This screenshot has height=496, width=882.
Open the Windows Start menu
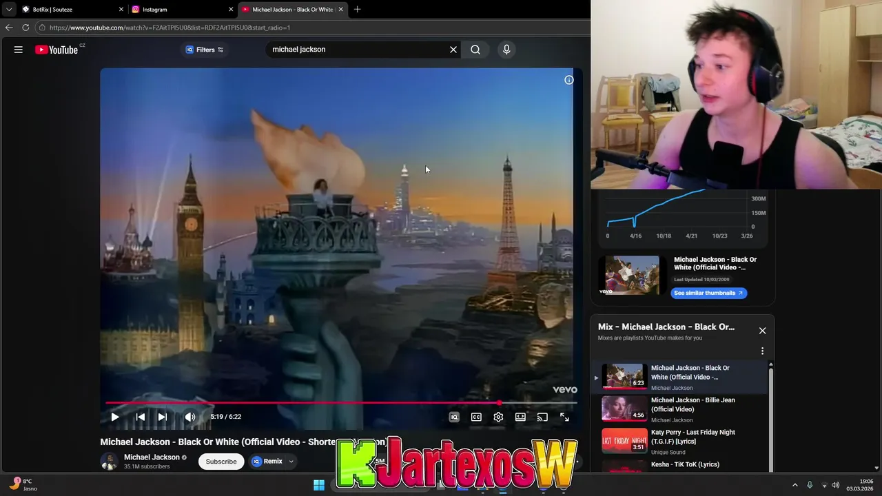click(x=319, y=485)
